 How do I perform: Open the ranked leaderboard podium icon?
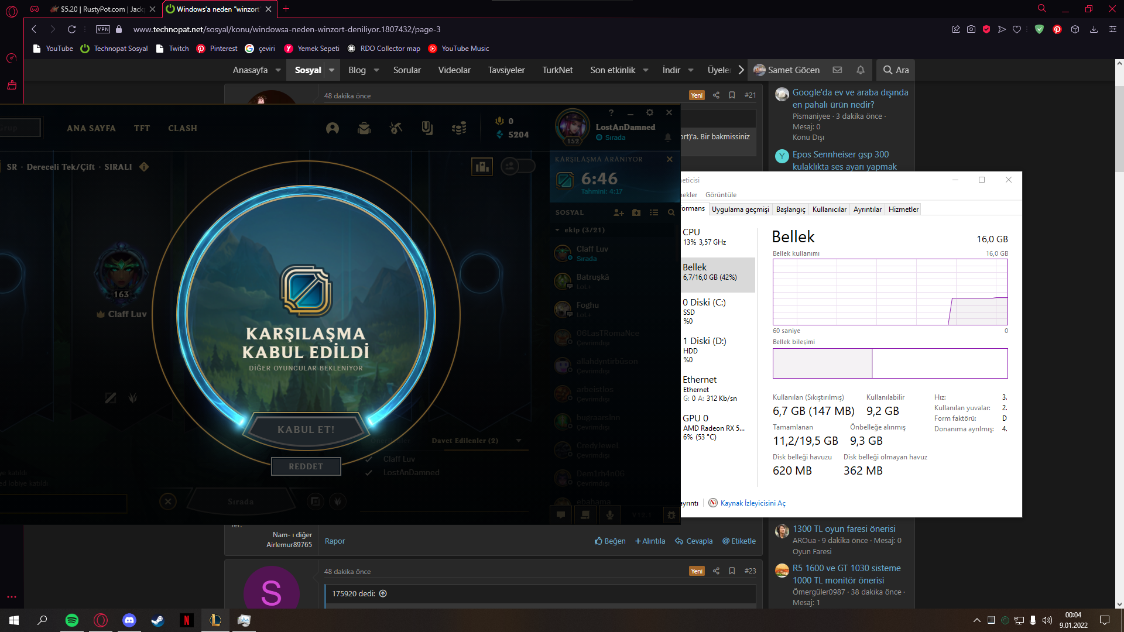(x=482, y=167)
